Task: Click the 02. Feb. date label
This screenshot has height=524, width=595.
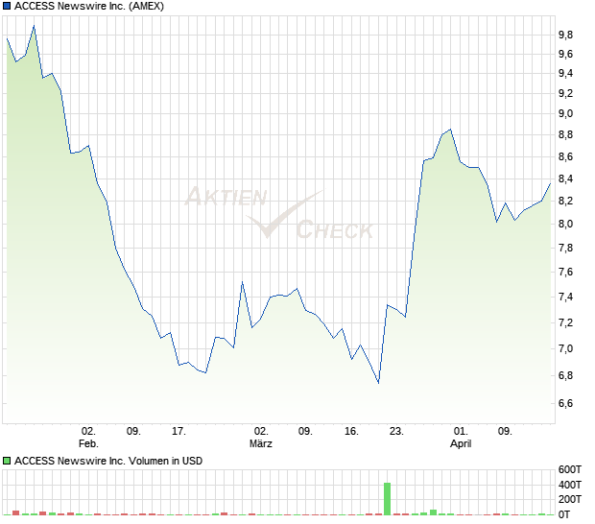Action: click(x=87, y=438)
